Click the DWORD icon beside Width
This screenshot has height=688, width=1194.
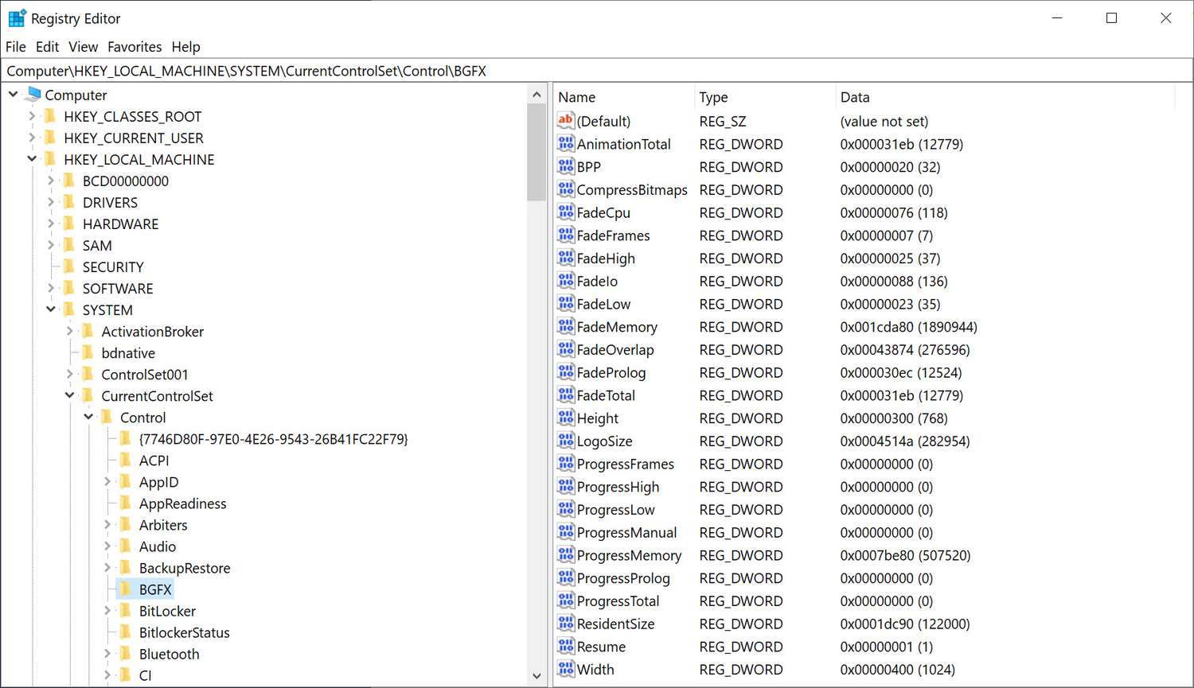pyautogui.click(x=565, y=670)
